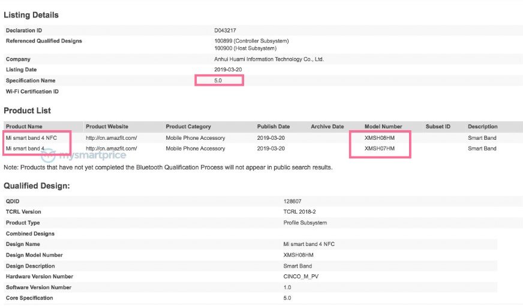Click Smart Band description in XMSH08HM row
523x306 pixels.
[482, 138]
